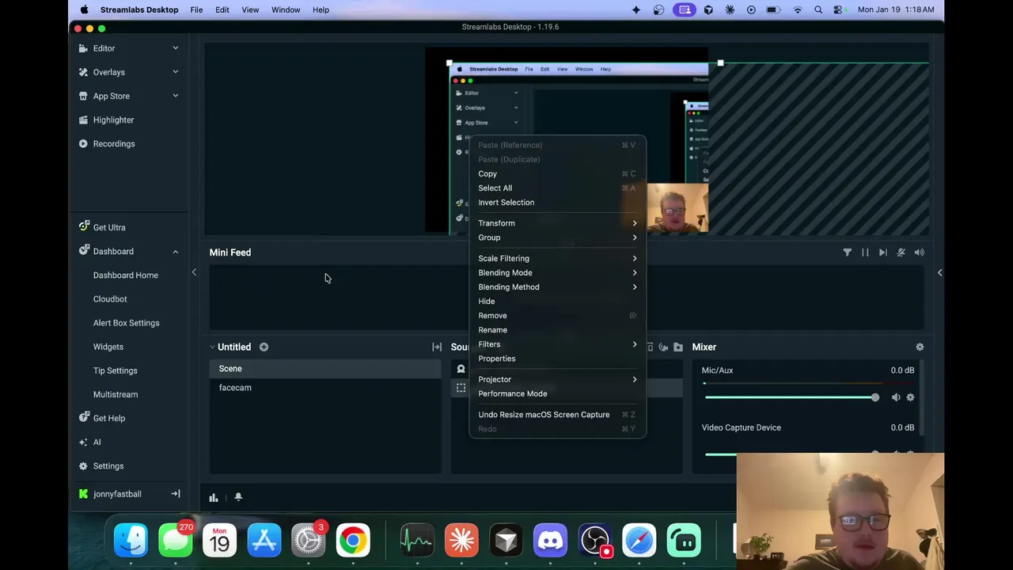The image size is (1013, 570).
Task: Open the Mixer settings gear
Action: pyautogui.click(x=920, y=347)
